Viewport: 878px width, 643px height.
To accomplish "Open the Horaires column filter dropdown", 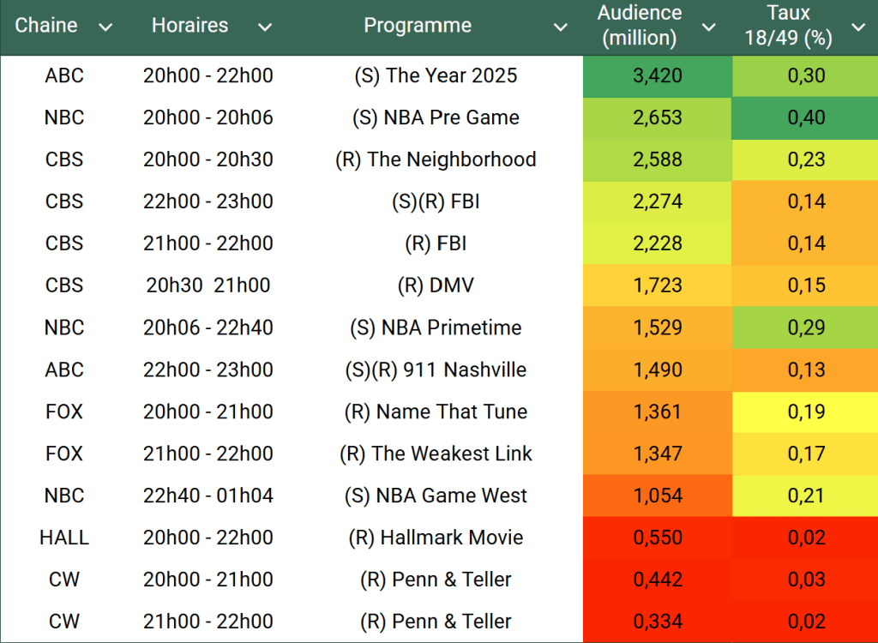I will tap(265, 27).
